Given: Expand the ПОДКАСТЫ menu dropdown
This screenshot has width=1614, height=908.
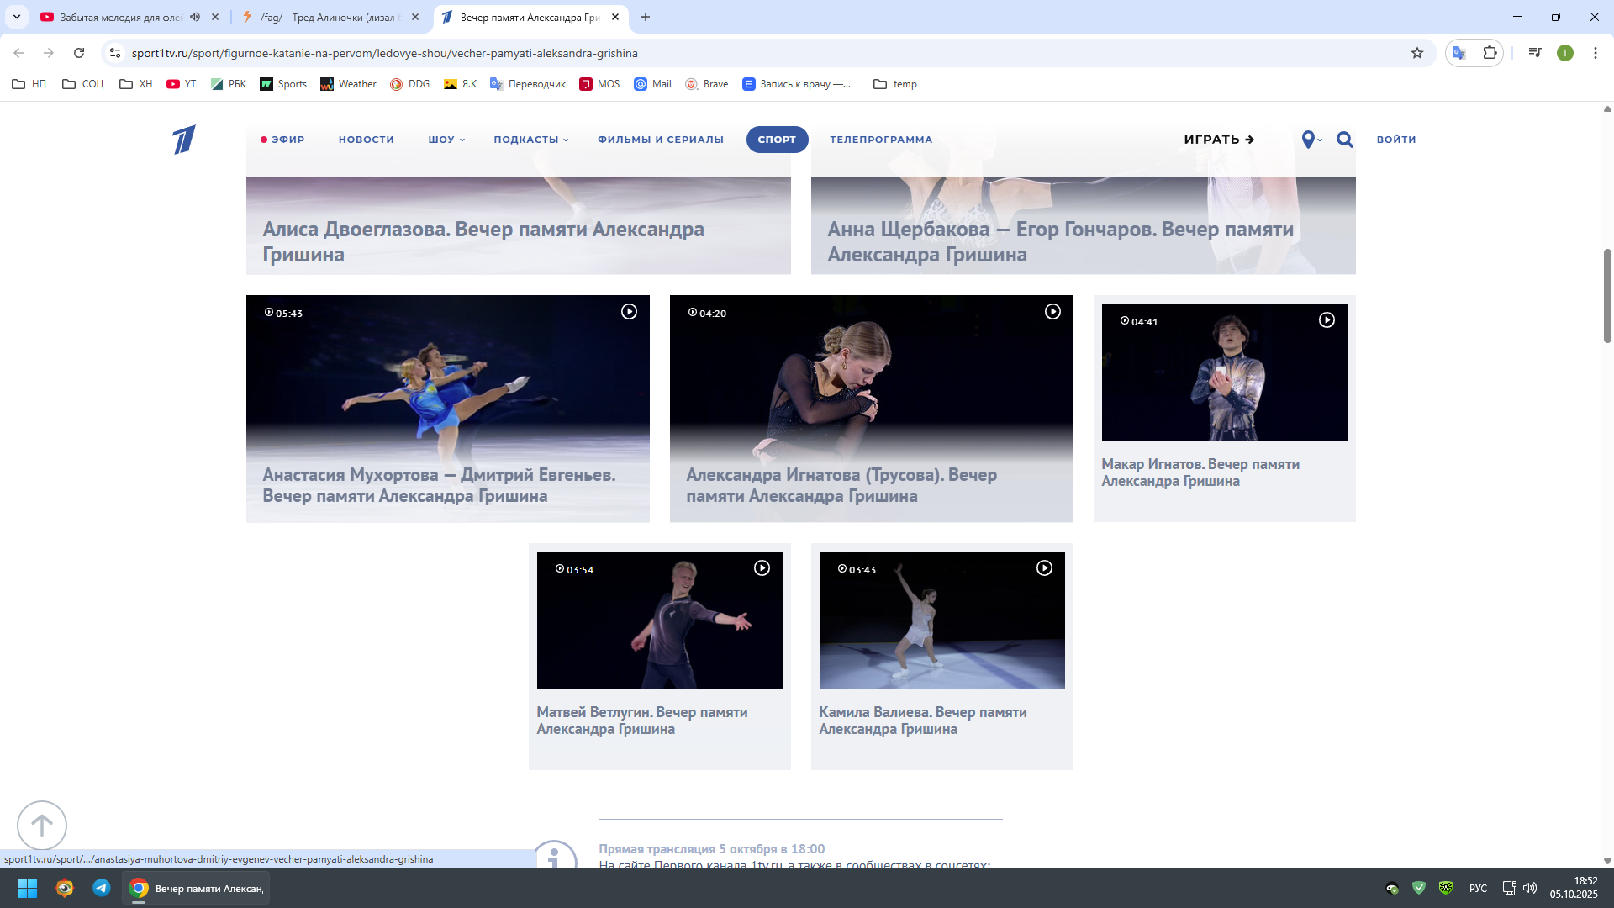Looking at the screenshot, I should tap(530, 140).
